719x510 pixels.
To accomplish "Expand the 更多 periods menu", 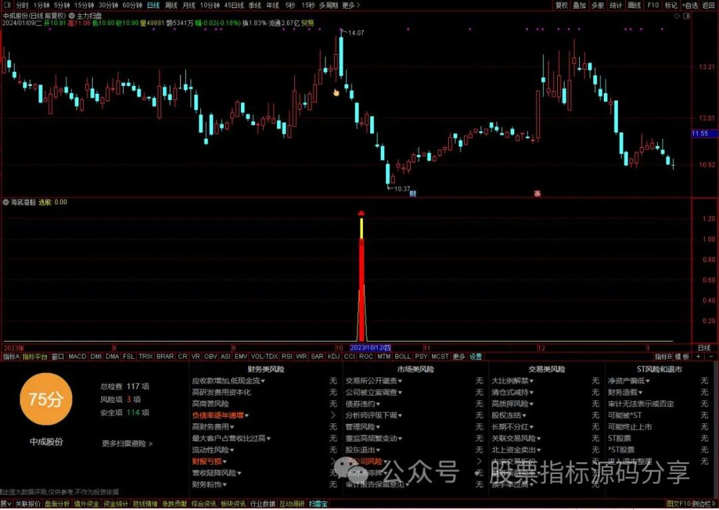I will coord(351,5).
